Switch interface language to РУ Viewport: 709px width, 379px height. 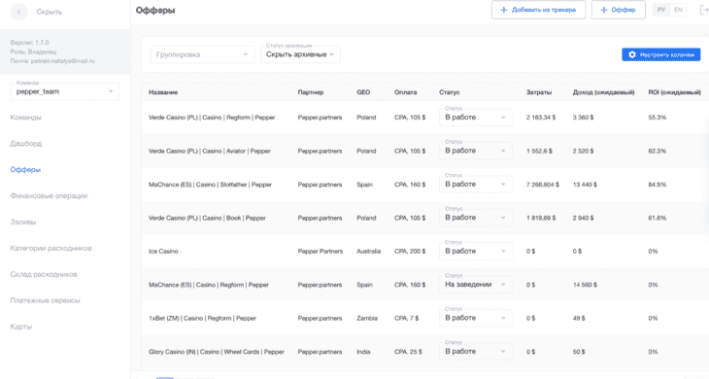click(x=661, y=10)
